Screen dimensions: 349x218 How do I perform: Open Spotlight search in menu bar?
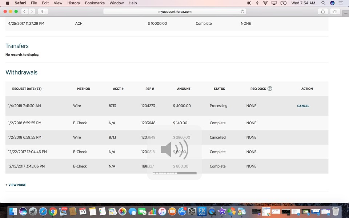click(x=323, y=3)
